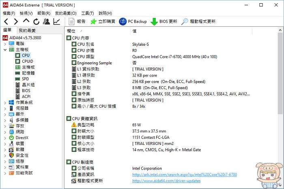Image resolution: width=284 pixels, height=189 pixels.
Task: Expand the 裝置 tree node
Action: [5, 144]
